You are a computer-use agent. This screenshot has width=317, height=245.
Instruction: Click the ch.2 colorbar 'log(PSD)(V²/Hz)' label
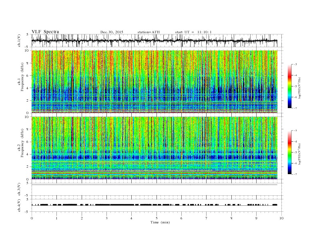pyautogui.click(x=300, y=154)
